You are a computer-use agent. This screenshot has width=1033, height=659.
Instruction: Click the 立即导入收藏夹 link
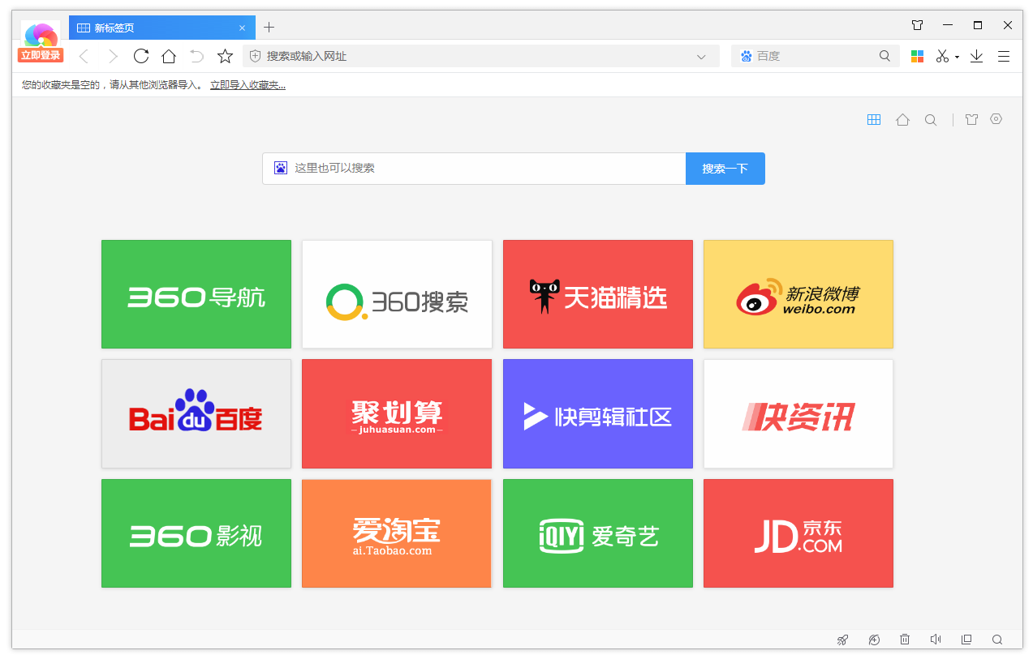click(x=247, y=84)
